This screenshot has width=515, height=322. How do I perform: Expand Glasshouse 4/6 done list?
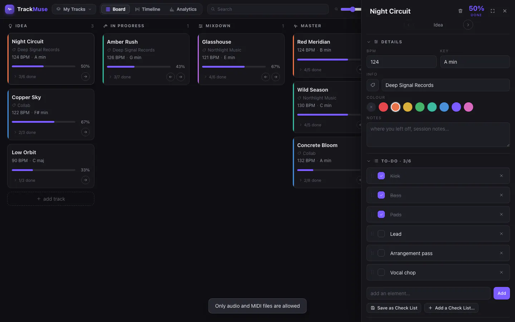point(215,77)
